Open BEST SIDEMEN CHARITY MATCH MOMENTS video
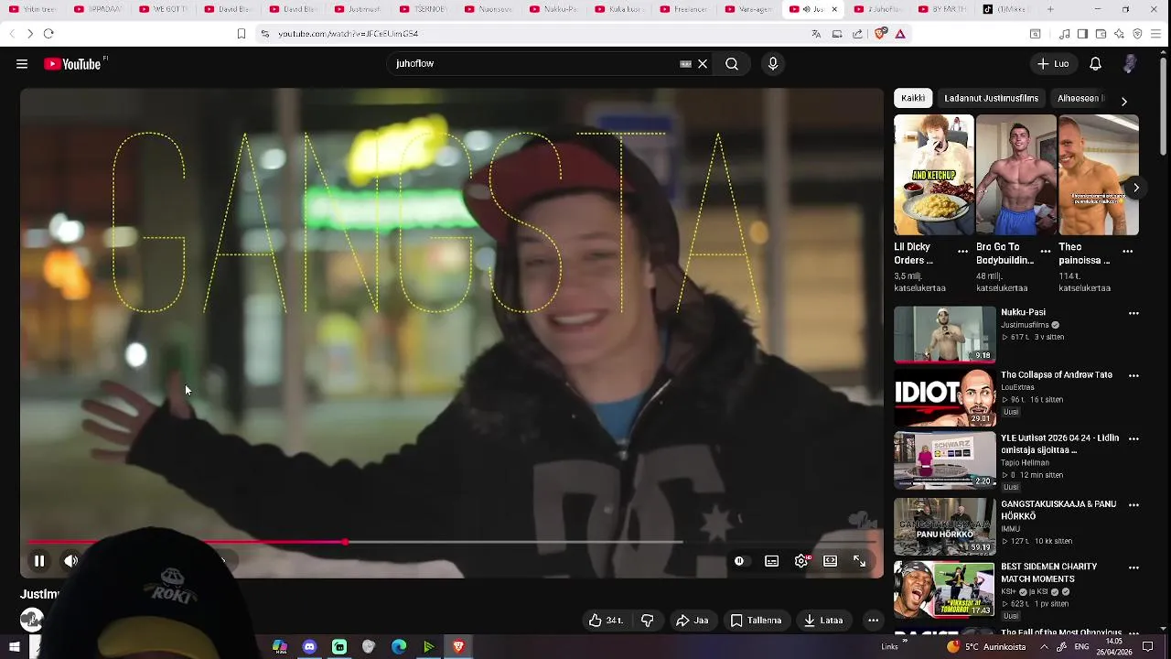The width and height of the screenshot is (1171, 659). (x=1048, y=572)
